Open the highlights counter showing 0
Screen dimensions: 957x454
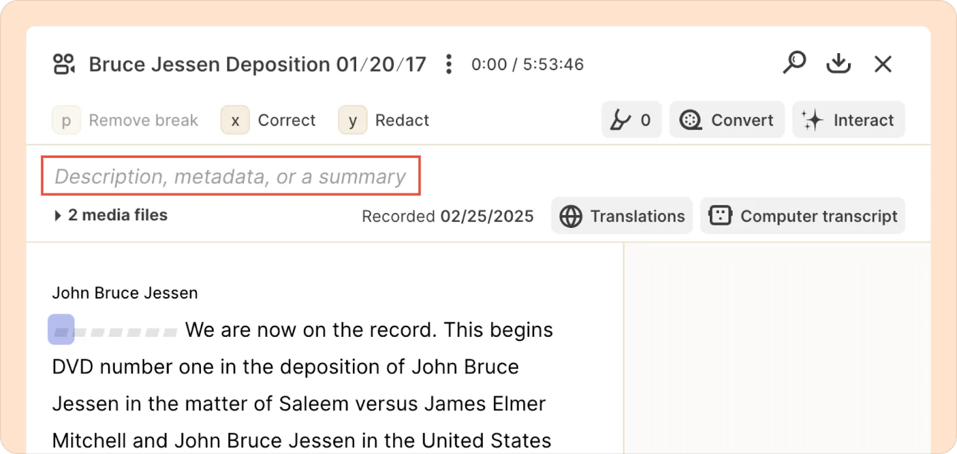pyautogui.click(x=631, y=120)
